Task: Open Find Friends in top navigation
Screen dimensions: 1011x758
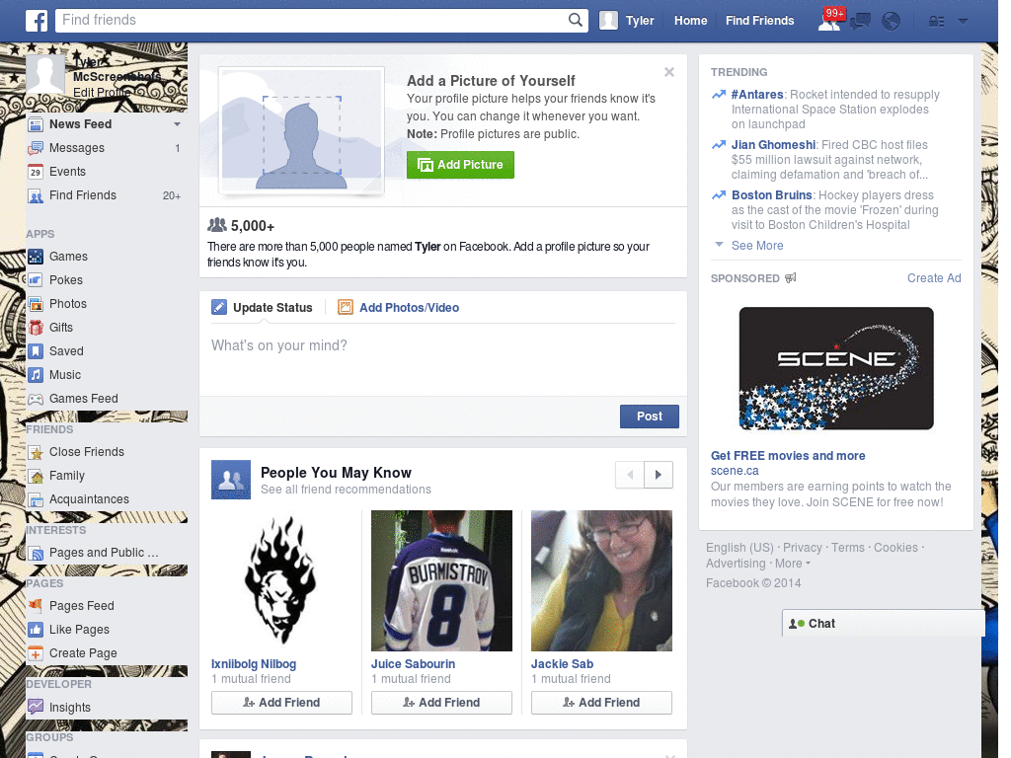Action: click(759, 21)
